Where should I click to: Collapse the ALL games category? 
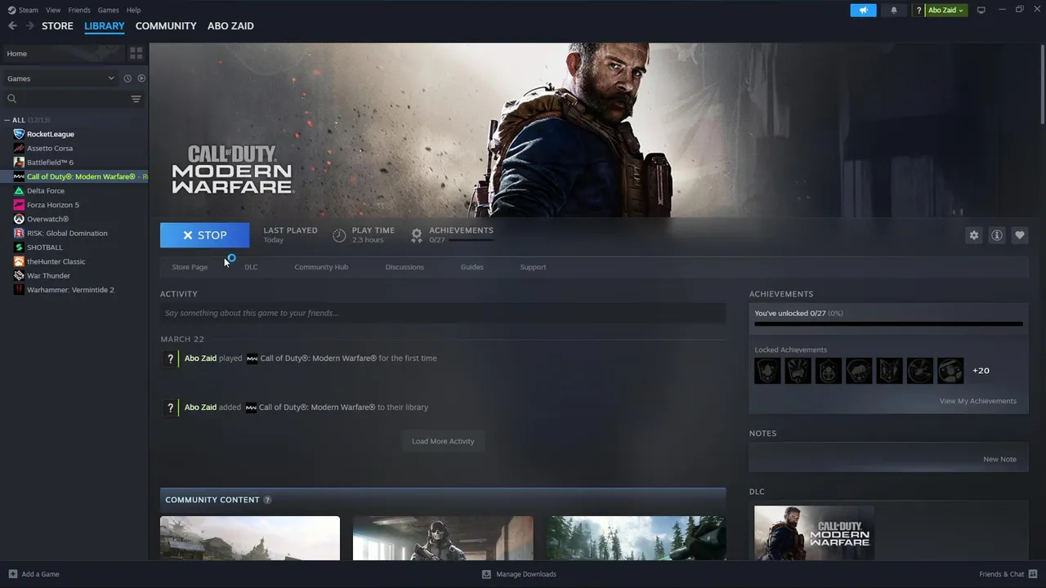tap(8, 120)
